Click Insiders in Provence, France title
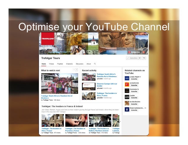 [75, 130]
